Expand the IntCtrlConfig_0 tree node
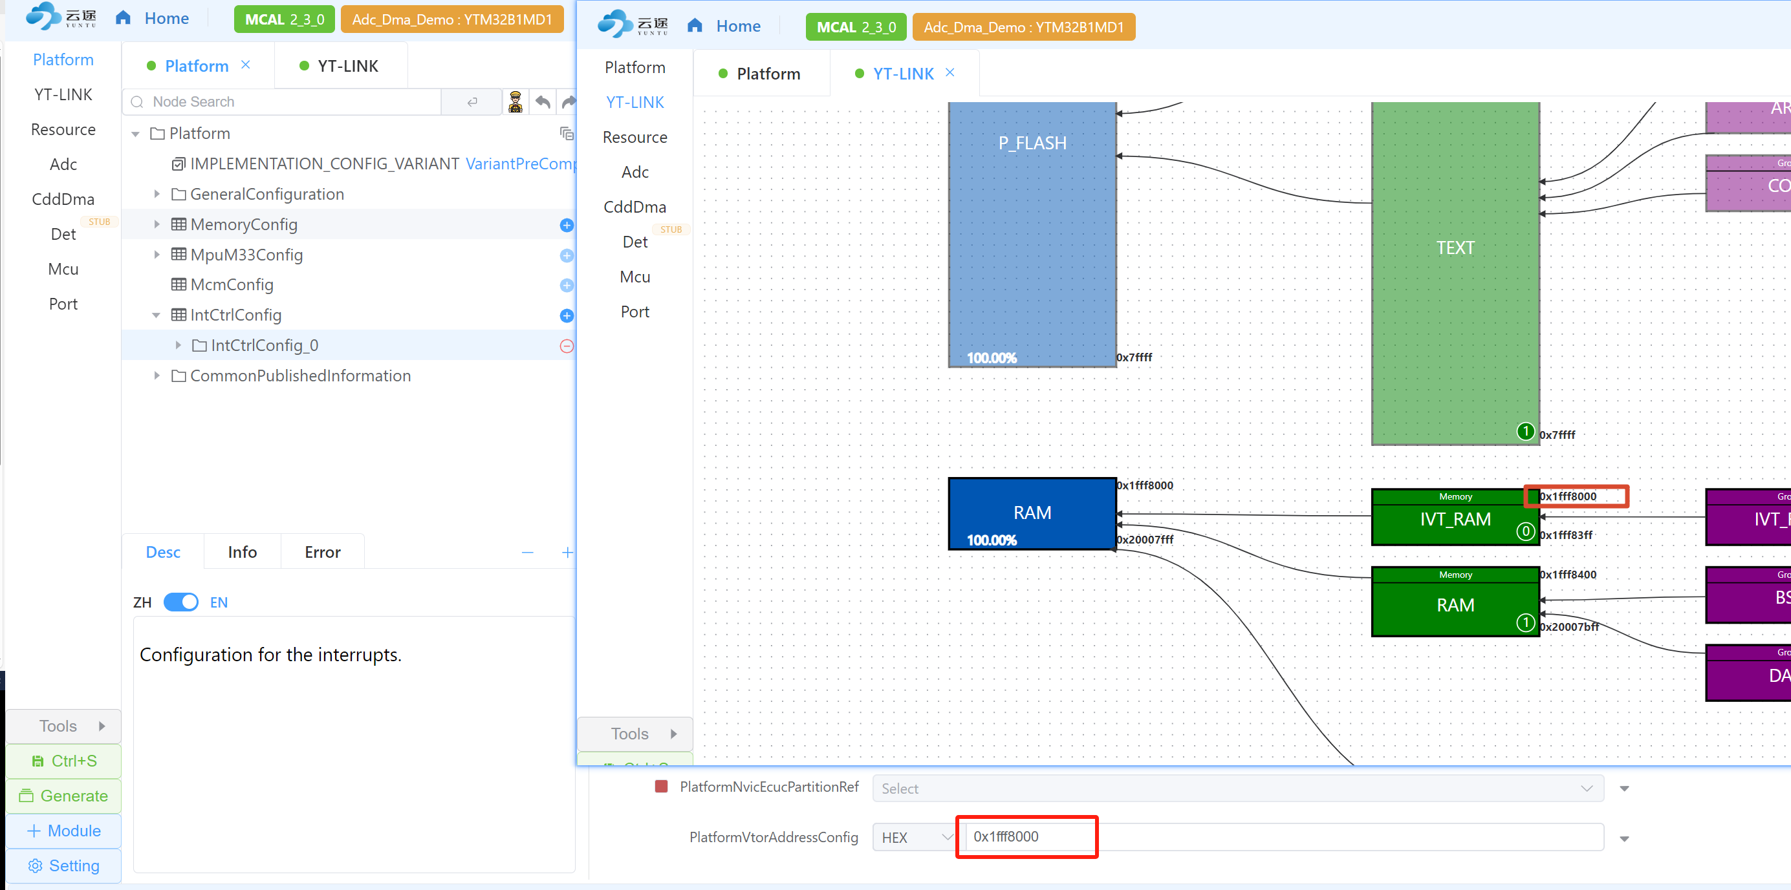 click(x=178, y=345)
